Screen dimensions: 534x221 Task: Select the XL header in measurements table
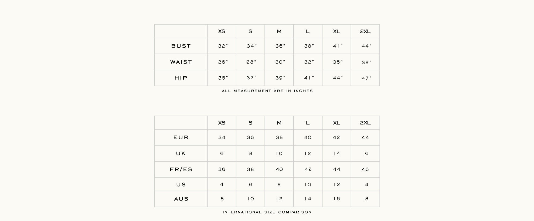[336, 31]
